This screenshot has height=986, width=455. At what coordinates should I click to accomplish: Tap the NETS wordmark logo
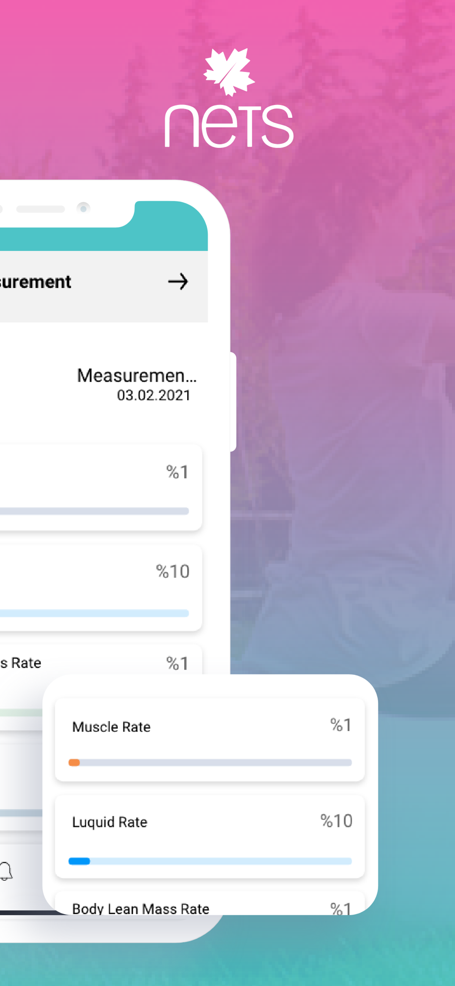[229, 126]
